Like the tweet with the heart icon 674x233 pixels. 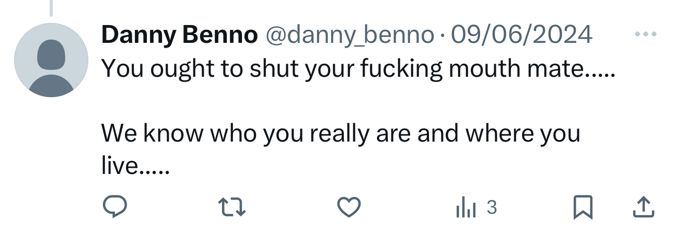pyautogui.click(x=348, y=208)
